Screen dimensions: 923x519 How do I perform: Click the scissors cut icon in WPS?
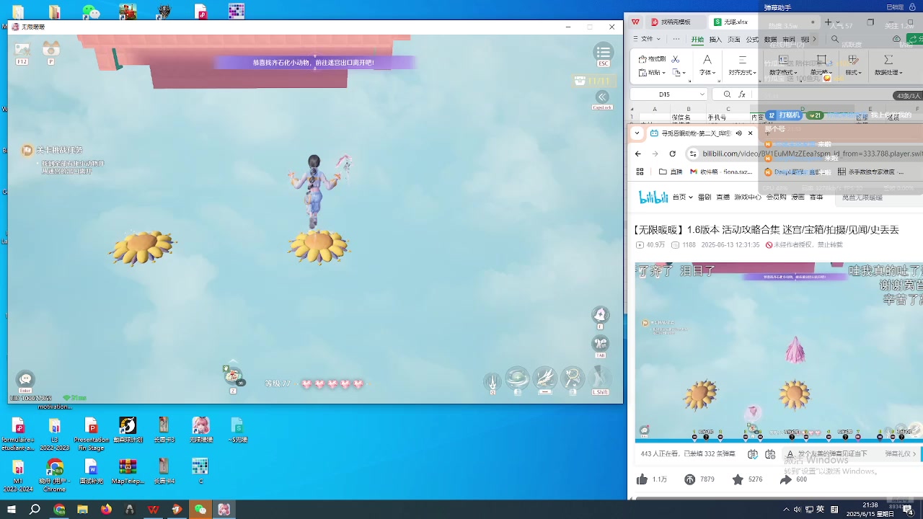click(676, 59)
